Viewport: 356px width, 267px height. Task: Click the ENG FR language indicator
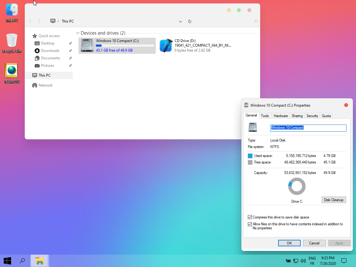tap(312, 261)
